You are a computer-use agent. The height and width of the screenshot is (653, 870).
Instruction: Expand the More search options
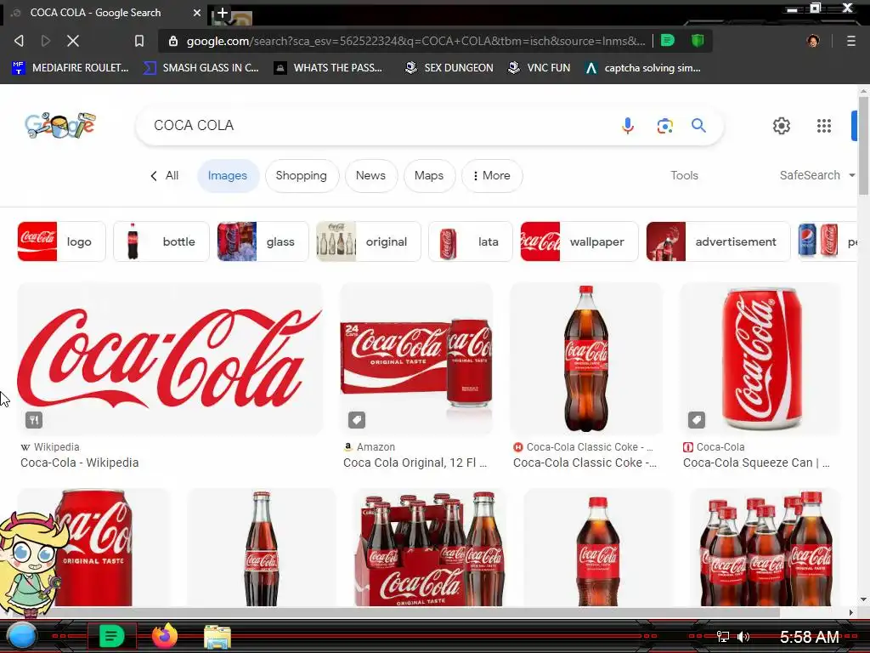tap(492, 175)
